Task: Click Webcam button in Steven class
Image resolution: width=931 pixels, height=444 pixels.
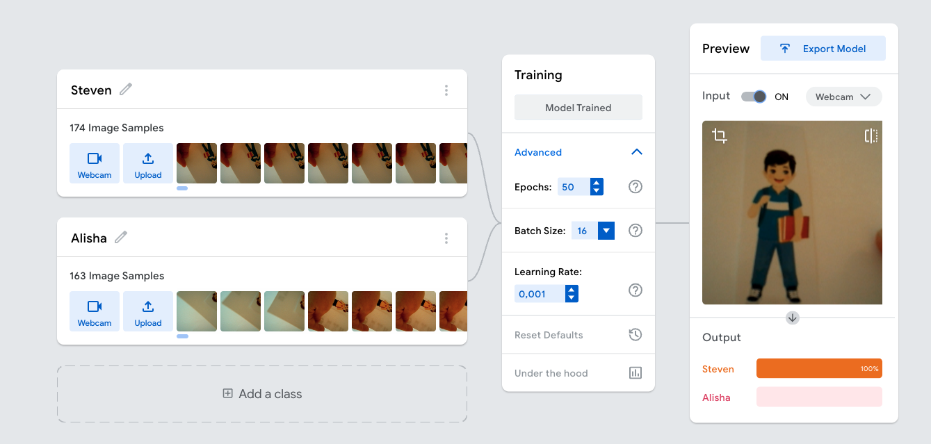Action: pyautogui.click(x=95, y=163)
